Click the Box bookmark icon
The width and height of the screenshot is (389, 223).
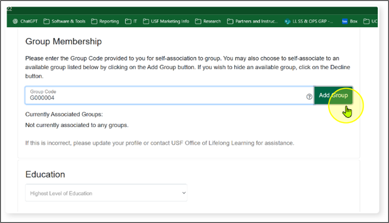tap(344, 21)
